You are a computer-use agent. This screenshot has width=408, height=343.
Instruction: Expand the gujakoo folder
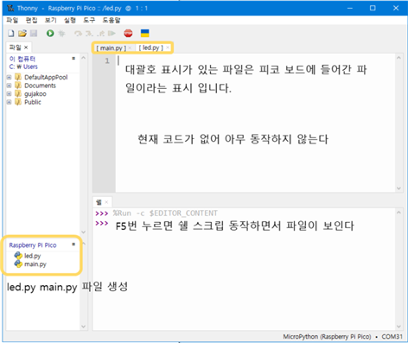coord(9,94)
